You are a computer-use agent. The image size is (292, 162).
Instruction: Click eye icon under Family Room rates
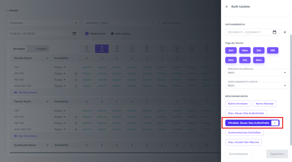[x=15, y=136]
